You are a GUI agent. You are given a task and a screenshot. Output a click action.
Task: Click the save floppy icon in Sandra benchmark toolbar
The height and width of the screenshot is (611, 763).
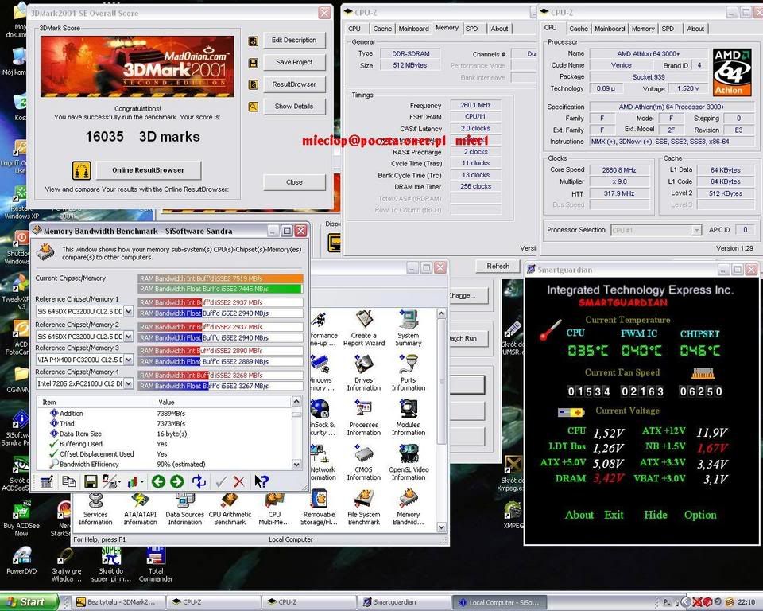pos(91,482)
